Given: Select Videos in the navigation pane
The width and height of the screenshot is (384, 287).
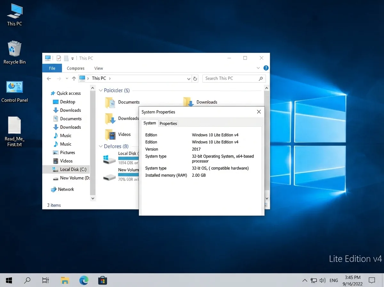Looking at the screenshot, I should [63, 161].
